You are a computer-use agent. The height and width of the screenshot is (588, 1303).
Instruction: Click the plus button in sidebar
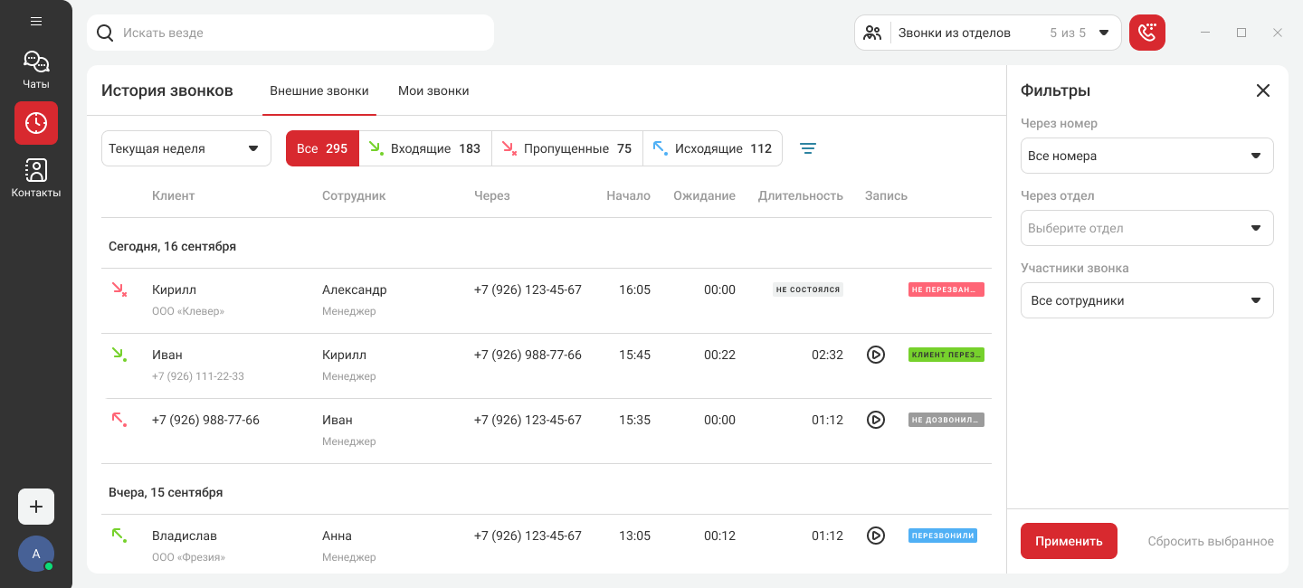36,507
